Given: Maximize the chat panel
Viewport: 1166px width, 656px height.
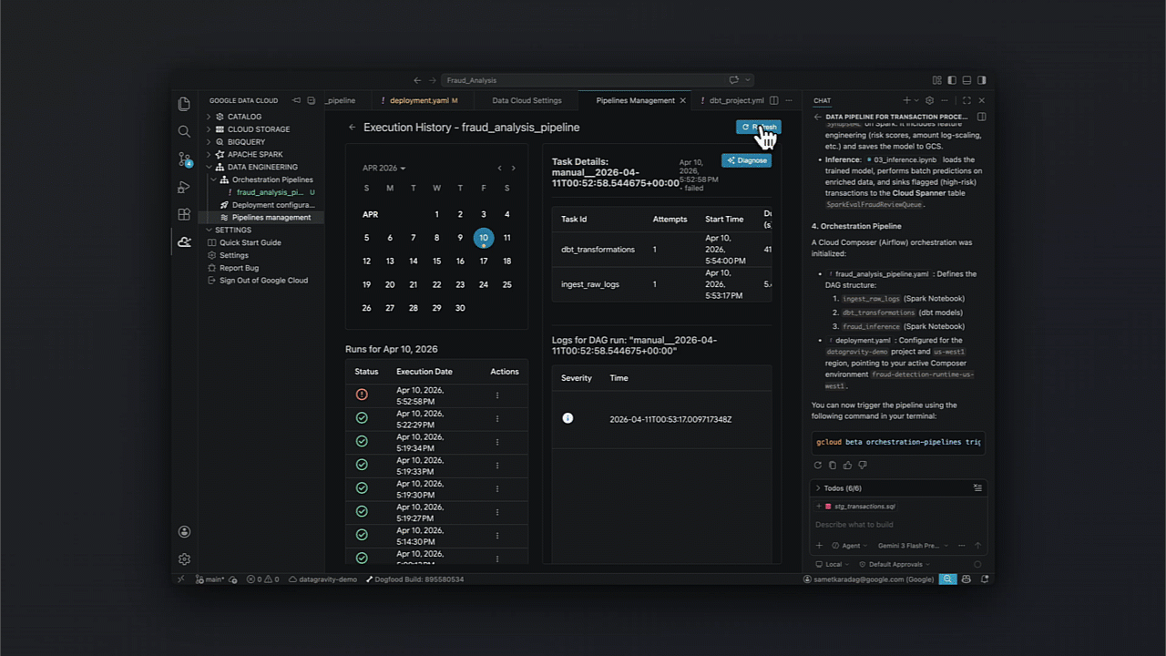Looking at the screenshot, I should tap(967, 100).
